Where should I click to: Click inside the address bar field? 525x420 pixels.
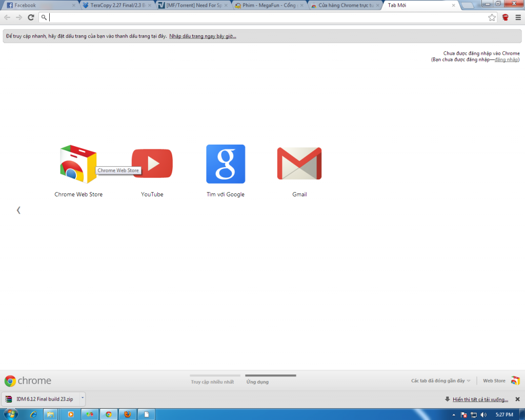click(267, 17)
